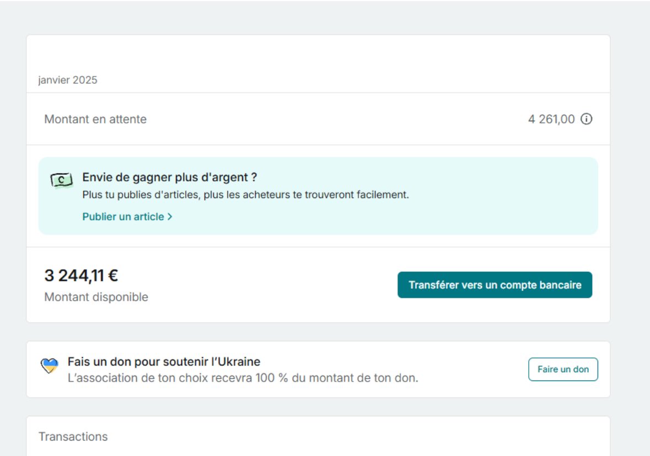Select the 4 261,00 pending value
Screen dimensions: 650x456
551,120
